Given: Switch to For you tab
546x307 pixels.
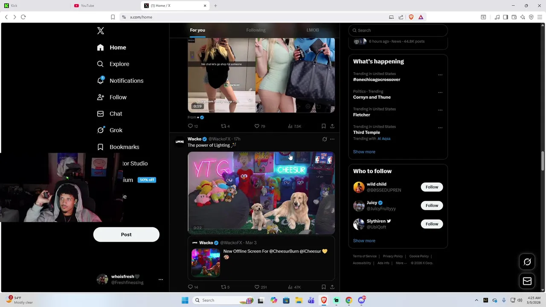Looking at the screenshot, I should (x=197, y=30).
